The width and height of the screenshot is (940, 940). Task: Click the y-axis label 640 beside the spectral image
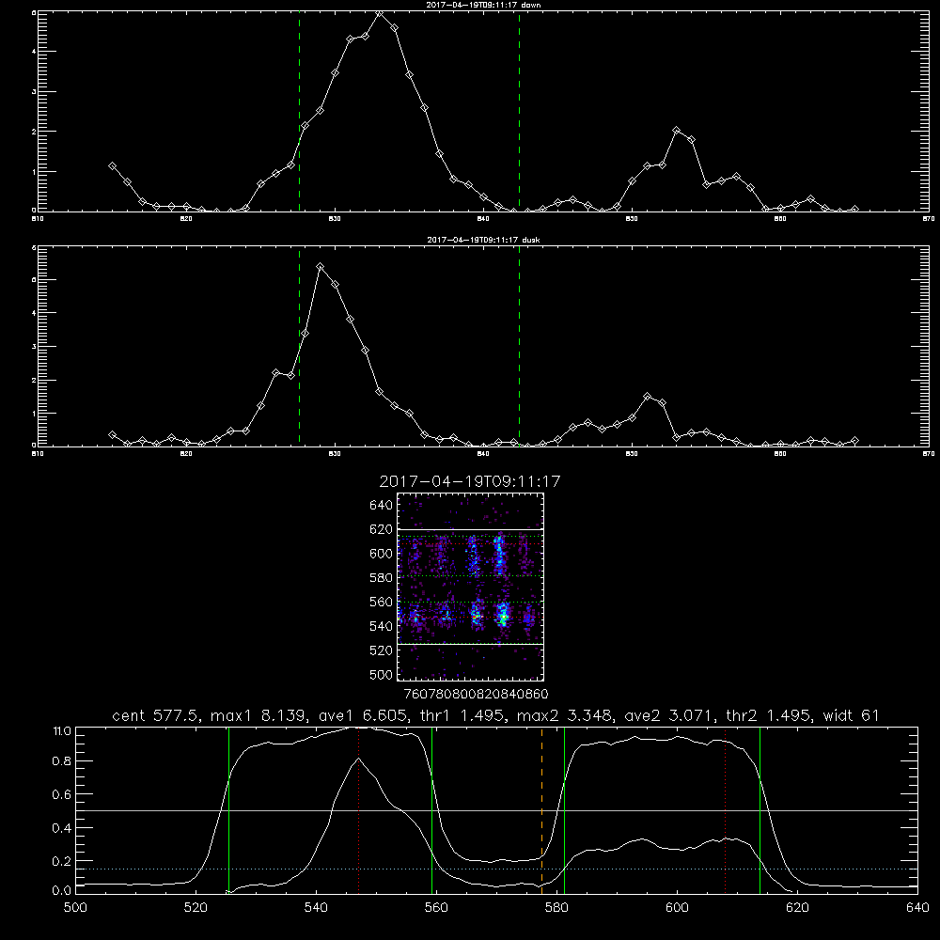(382, 505)
